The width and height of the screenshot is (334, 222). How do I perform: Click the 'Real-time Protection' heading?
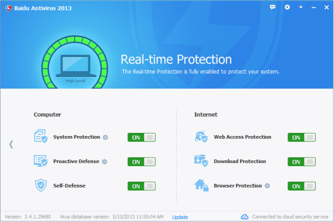pyautogui.click(x=176, y=59)
